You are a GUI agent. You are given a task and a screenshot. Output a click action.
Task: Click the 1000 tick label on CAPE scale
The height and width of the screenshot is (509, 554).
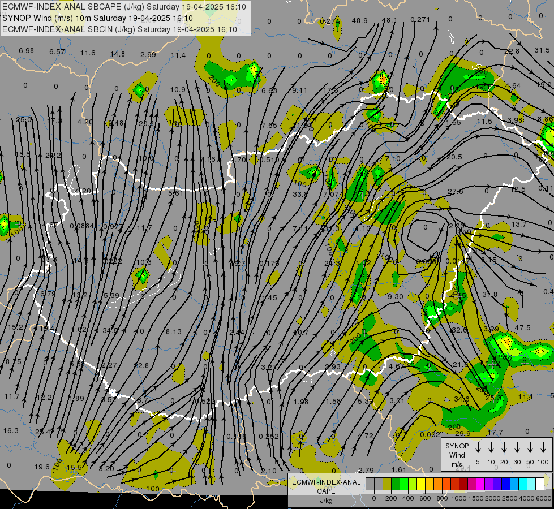pos(459,498)
